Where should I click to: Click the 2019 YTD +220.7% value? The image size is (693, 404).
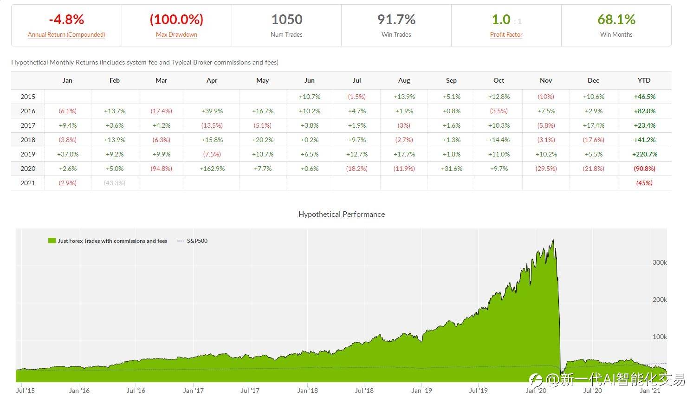(x=644, y=154)
